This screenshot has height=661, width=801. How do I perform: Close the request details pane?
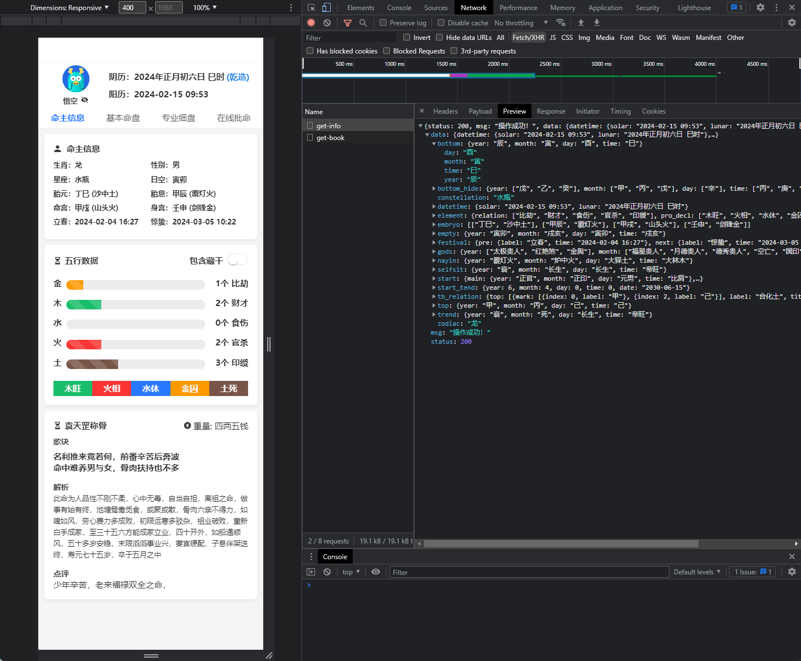point(422,111)
